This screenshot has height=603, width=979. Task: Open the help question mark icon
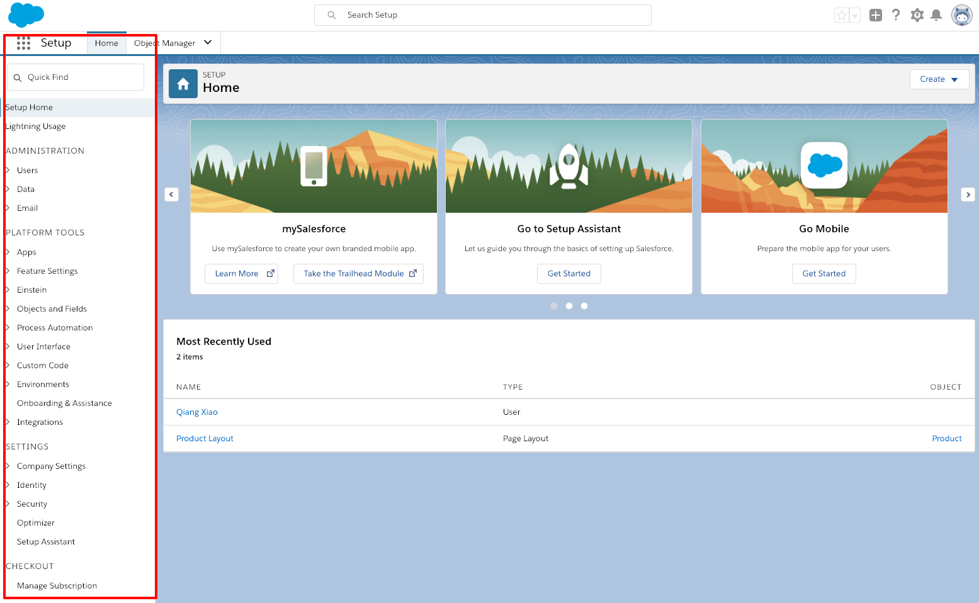click(x=896, y=15)
